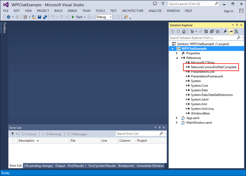Click the notifications filter funnel icon
Viewport: 246px width, 176px height.
click(x=163, y=3)
